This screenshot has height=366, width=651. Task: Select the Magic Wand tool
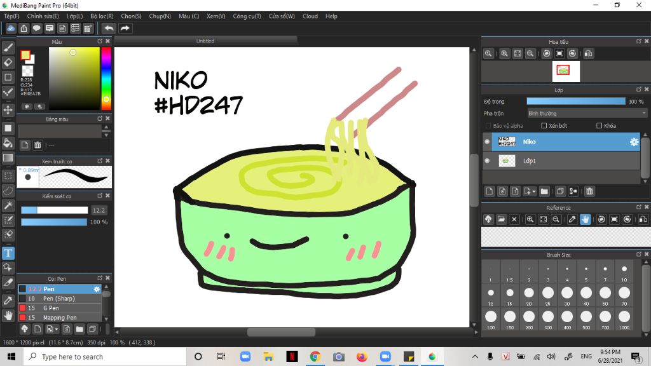(x=8, y=205)
